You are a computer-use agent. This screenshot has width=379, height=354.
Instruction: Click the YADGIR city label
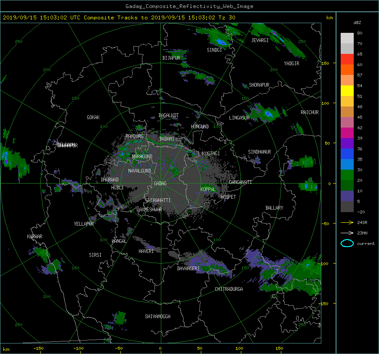point(291,64)
